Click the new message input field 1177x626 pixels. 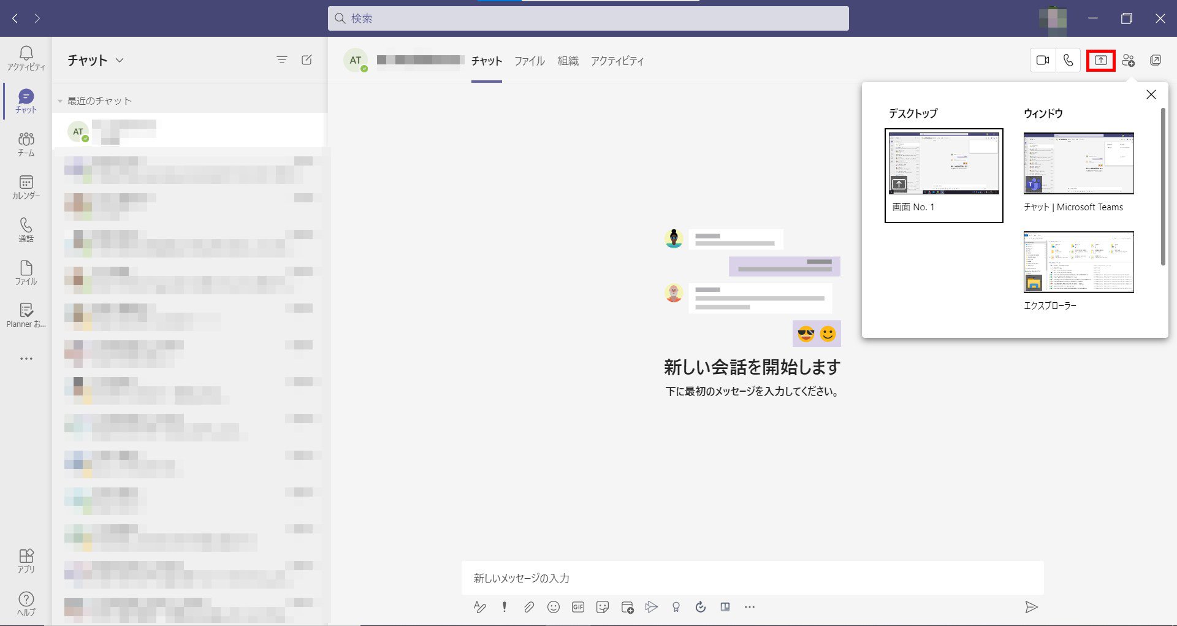tap(752, 578)
